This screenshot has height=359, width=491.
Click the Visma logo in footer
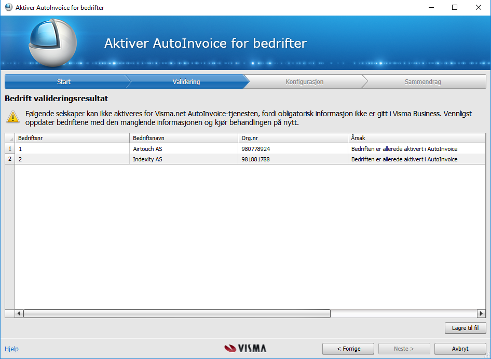tap(245, 348)
